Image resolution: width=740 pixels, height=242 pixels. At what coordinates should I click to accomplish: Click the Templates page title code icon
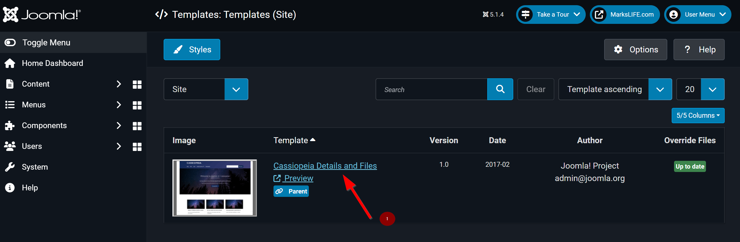[x=162, y=14]
